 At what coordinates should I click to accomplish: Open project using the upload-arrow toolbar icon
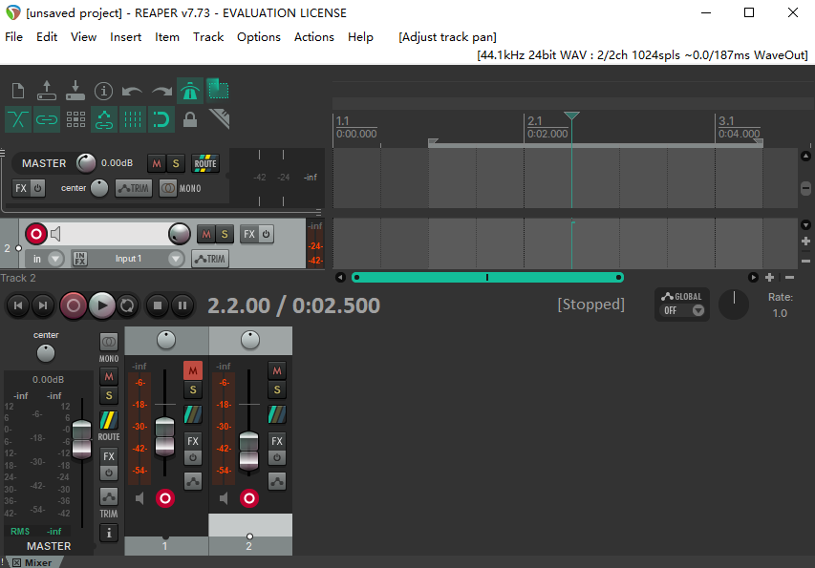tap(46, 91)
